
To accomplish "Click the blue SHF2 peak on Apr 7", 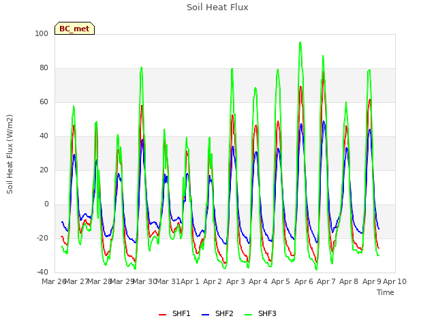I will 324,121.
